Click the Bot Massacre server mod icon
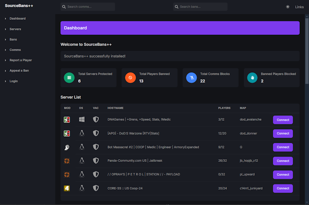The image size is (309, 205). pos(67,147)
